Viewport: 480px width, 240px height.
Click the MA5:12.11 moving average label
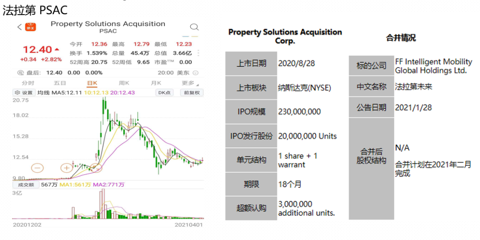(68, 93)
